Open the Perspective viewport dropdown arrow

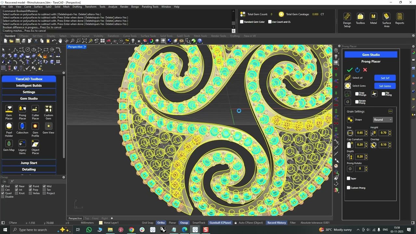[x=85, y=47]
